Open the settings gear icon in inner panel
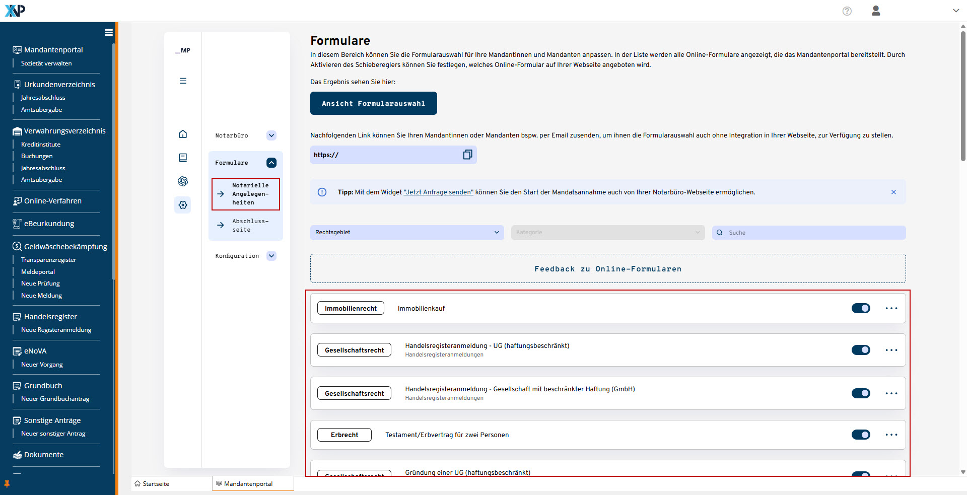This screenshot has width=967, height=495. click(x=183, y=205)
